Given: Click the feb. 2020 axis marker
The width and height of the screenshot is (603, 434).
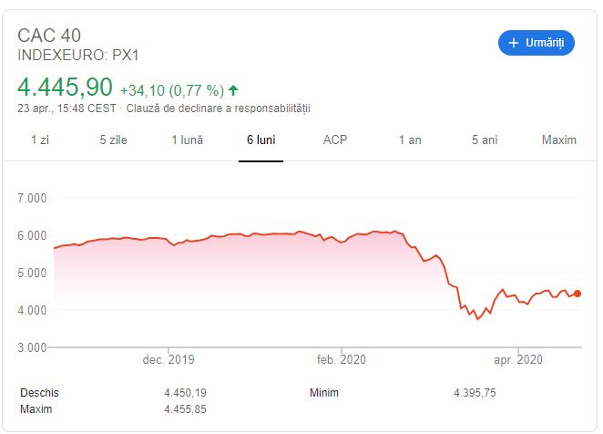Looking at the screenshot, I should click(341, 359).
